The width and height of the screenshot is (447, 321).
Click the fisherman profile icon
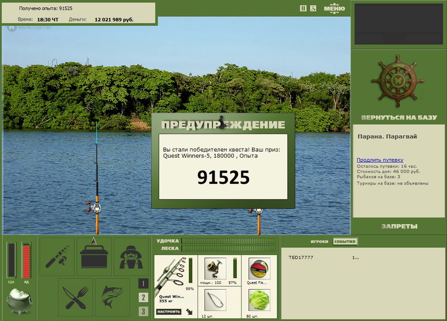(131, 257)
